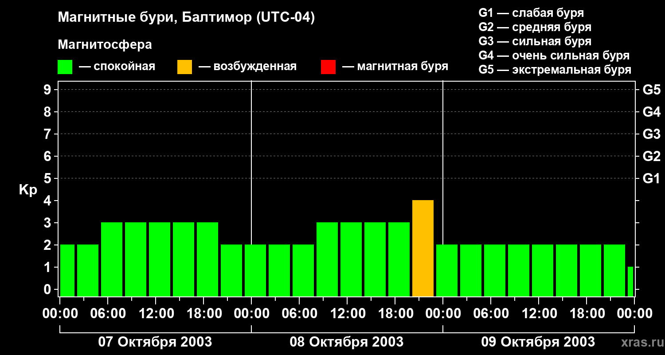Click the '08 Октября 2003' date label
665x355 pixels.
tap(347, 342)
